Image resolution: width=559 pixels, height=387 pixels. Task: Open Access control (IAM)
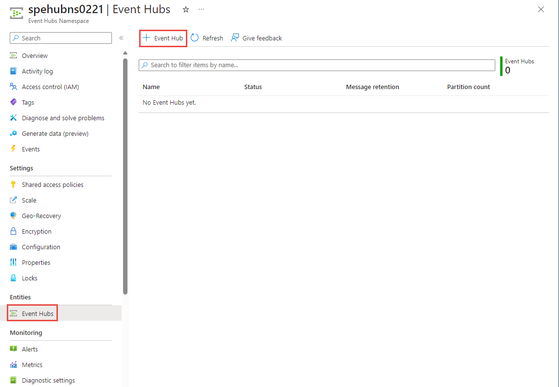[x=50, y=87]
